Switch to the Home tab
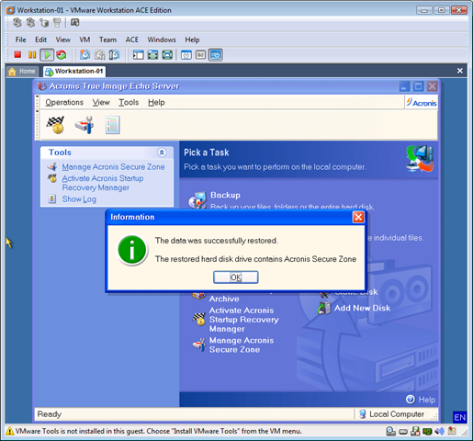Screen dimensions: 473x441 (x=22, y=72)
